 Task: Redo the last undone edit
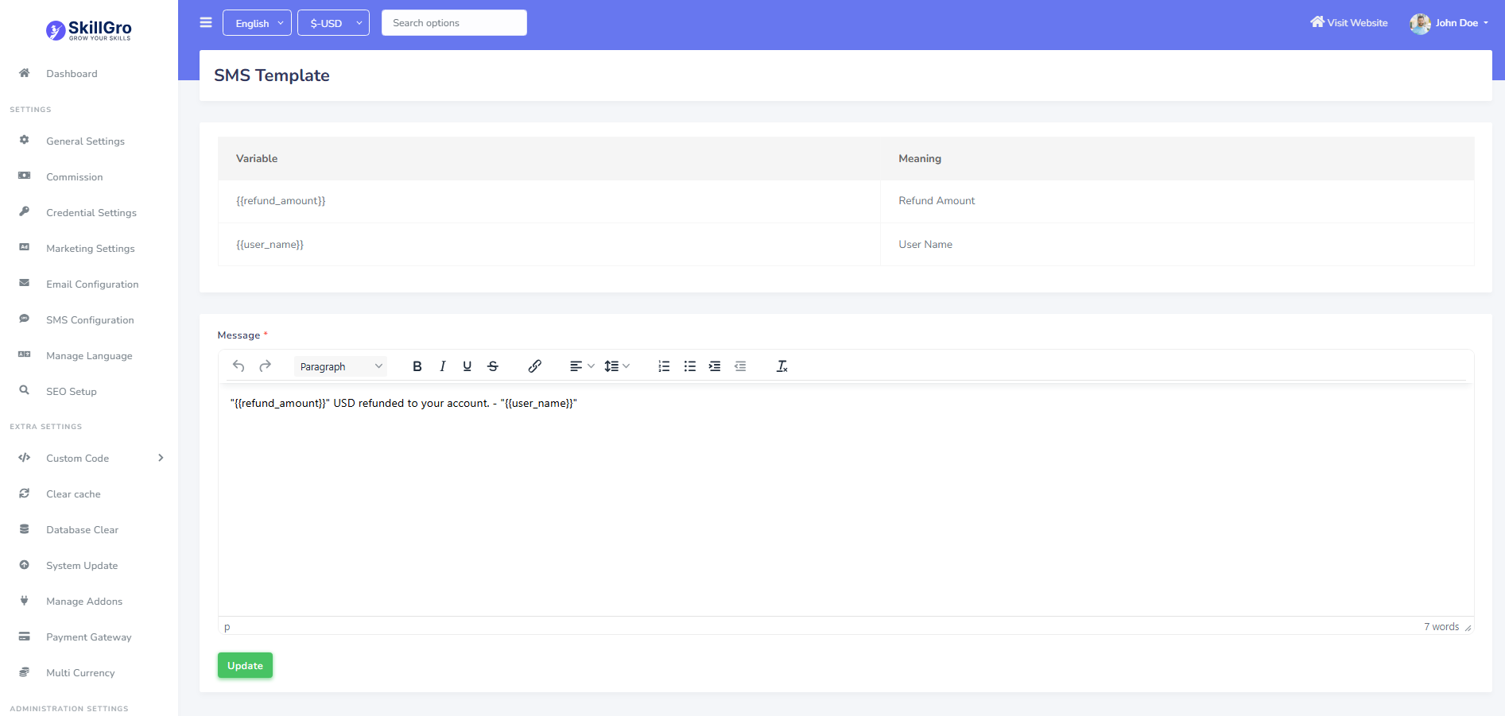pyautogui.click(x=266, y=366)
